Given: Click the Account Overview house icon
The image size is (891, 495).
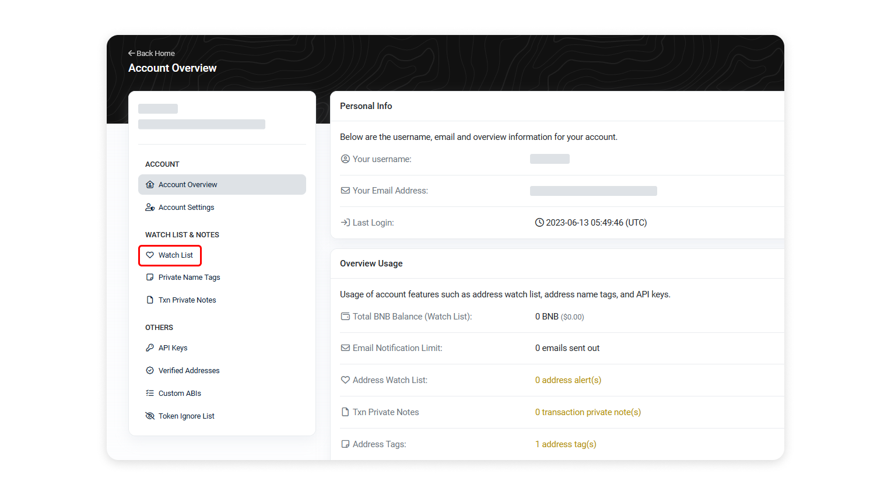Looking at the screenshot, I should point(150,184).
